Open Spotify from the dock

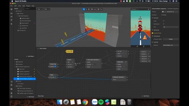[101, 102]
